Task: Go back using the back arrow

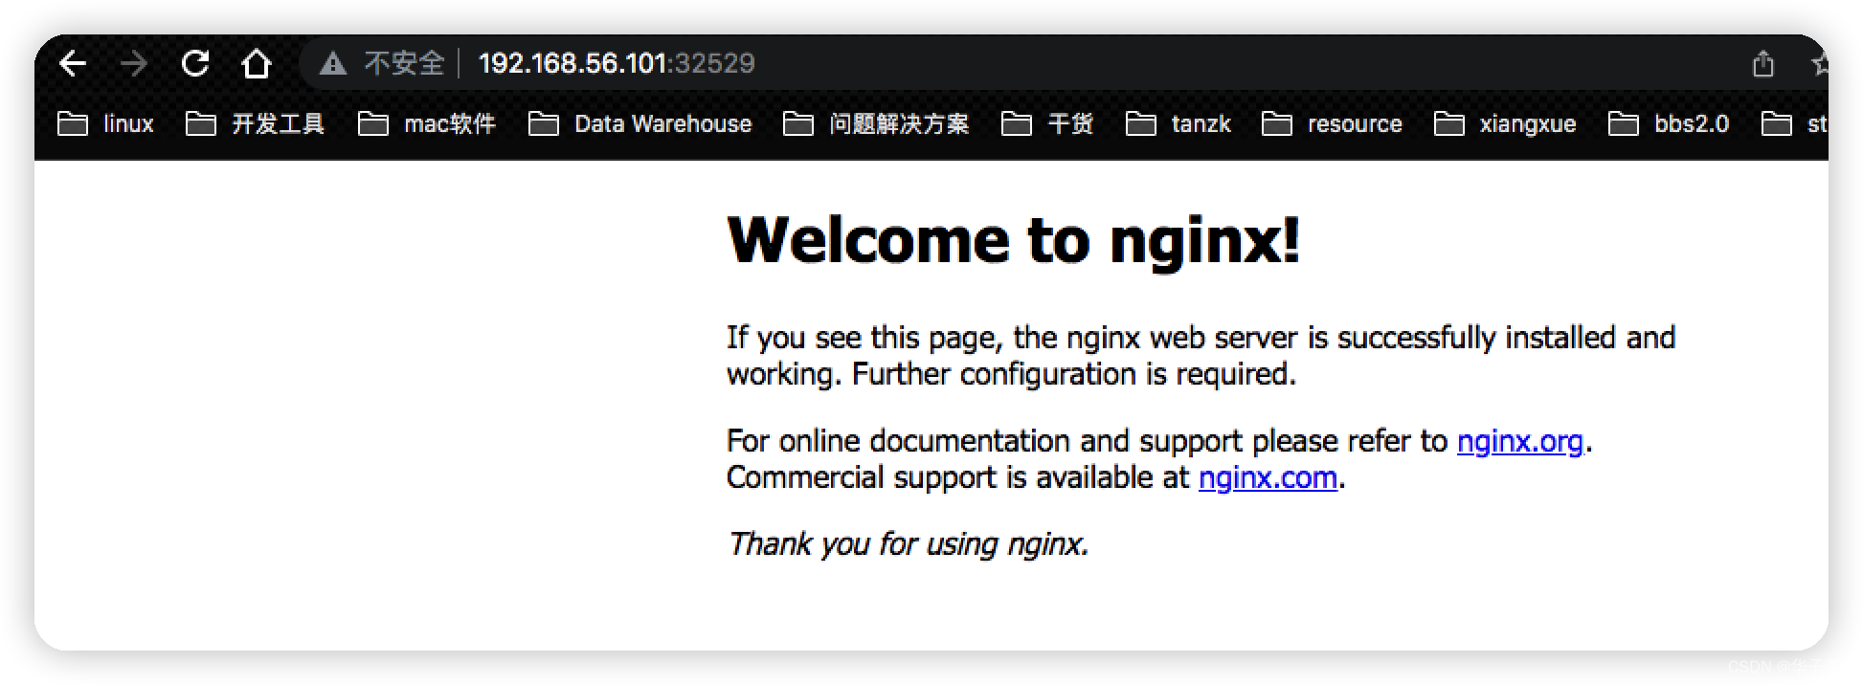Action: [73, 63]
